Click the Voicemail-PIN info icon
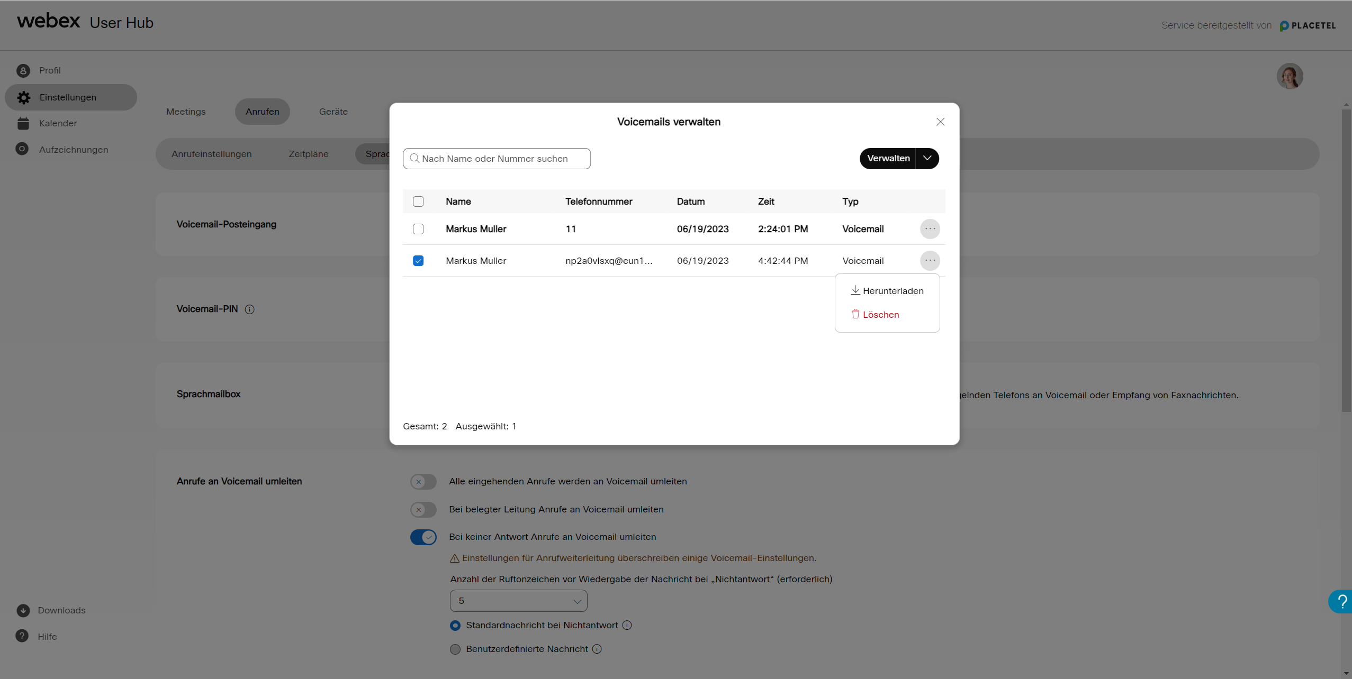The width and height of the screenshot is (1352, 679). (250, 309)
